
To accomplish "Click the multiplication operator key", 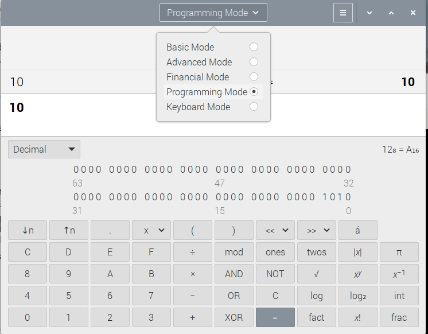I will click(192, 274).
